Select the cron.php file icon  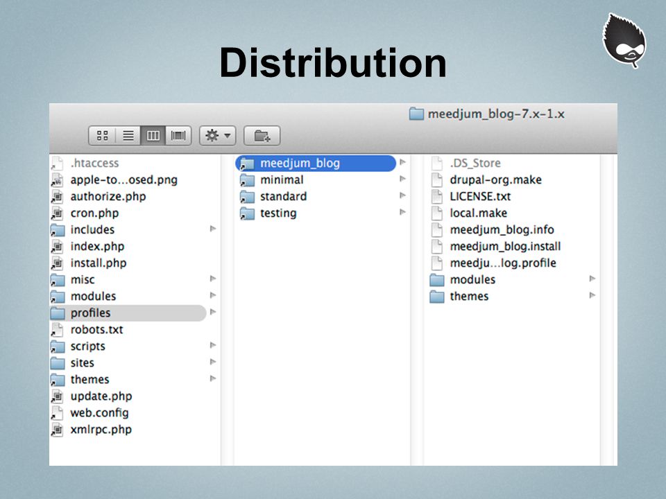pyautogui.click(x=58, y=213)
